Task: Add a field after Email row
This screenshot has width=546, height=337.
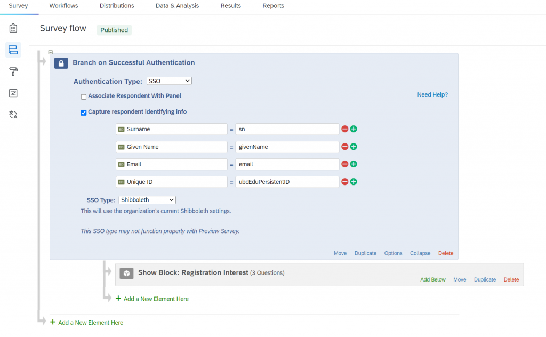Action: coord(354,164)
